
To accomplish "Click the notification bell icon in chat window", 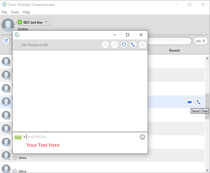I will [105, 45].
